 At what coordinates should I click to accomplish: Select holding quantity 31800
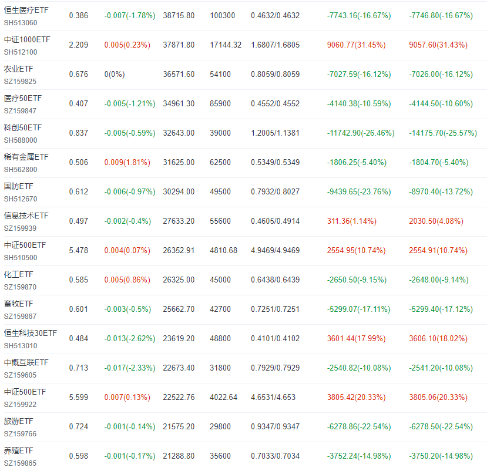click(220, 368)
